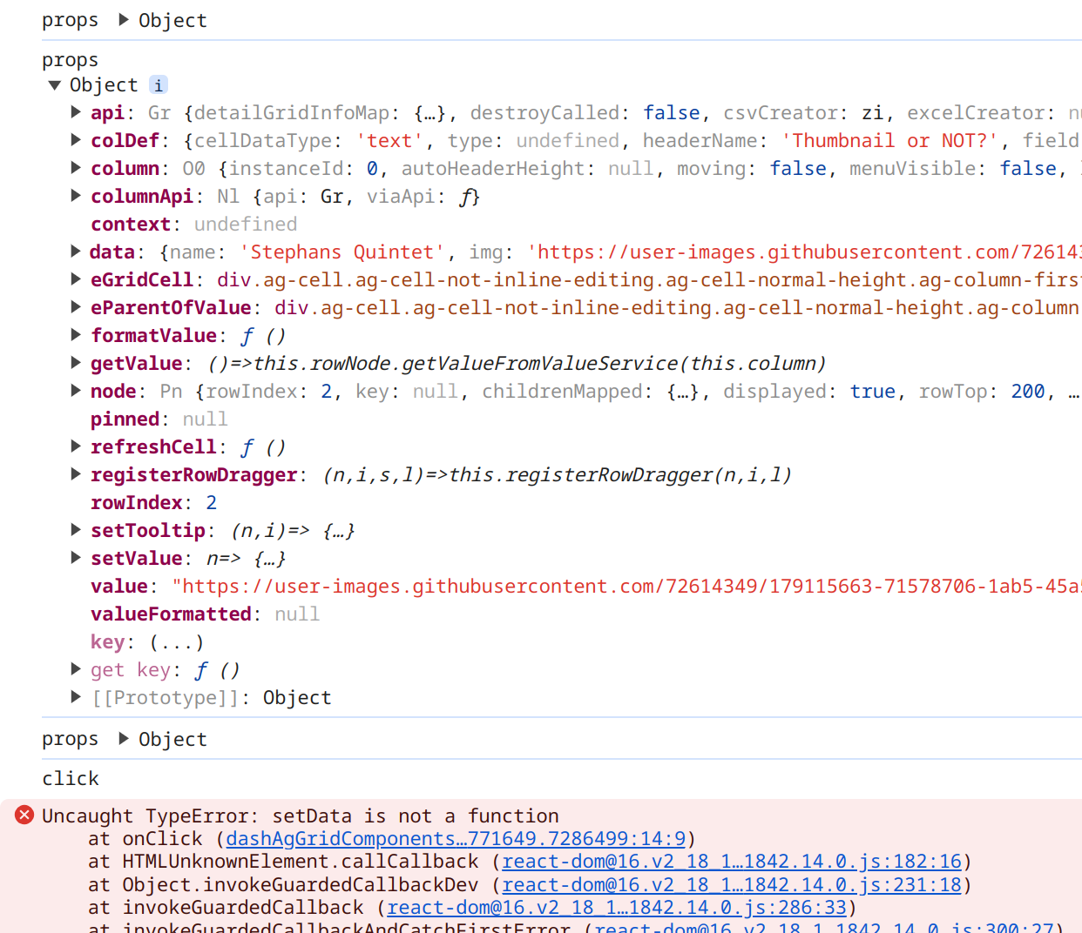Select the valueFormatted null row
Image resolution: width=1082 pixels, height=933 pixels.
[205, 614]
